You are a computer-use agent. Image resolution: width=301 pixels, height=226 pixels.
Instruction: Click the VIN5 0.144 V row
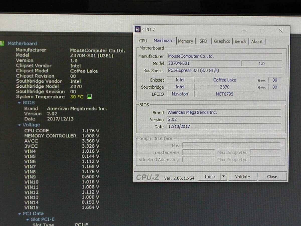click(x=62, y=156)
